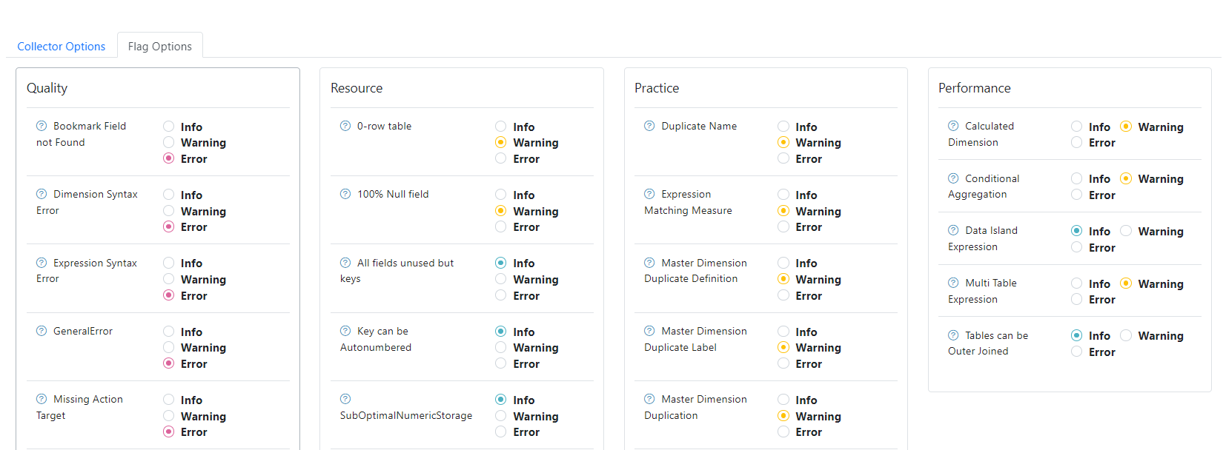Image resolution: width=1223 pixels, height=450 pixels.
Task: Set Conditional Aggregation to Error
Action: [1077, 195]
